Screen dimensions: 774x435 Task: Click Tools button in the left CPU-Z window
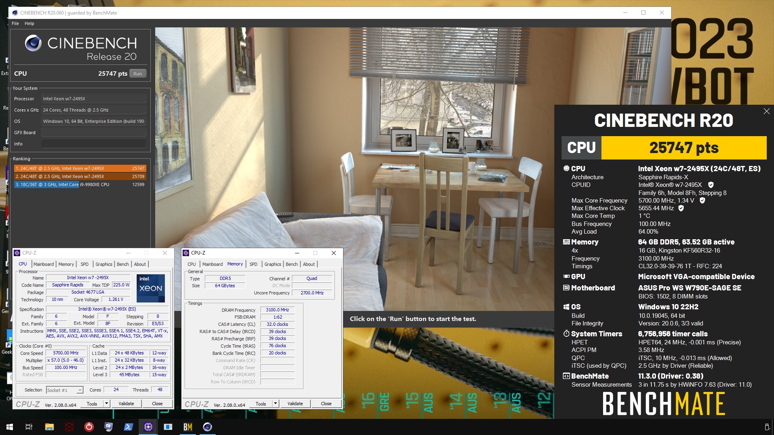pyautogui.click(x=92, y=404)
